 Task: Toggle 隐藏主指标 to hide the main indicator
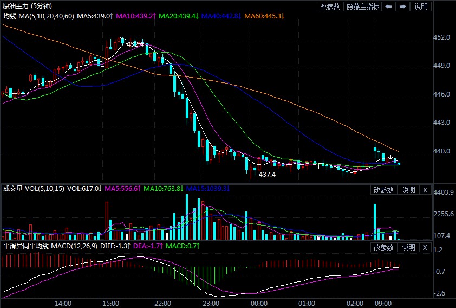[x=362, y=7]
